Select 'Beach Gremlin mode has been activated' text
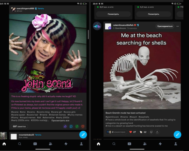 pyautogui.click(x=125, y=113)
